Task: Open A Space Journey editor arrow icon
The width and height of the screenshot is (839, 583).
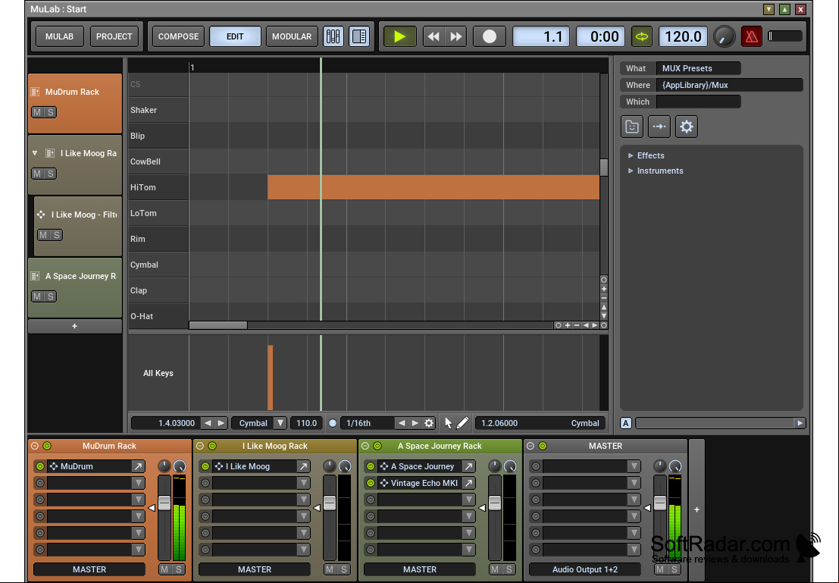Action: [468, 466]
